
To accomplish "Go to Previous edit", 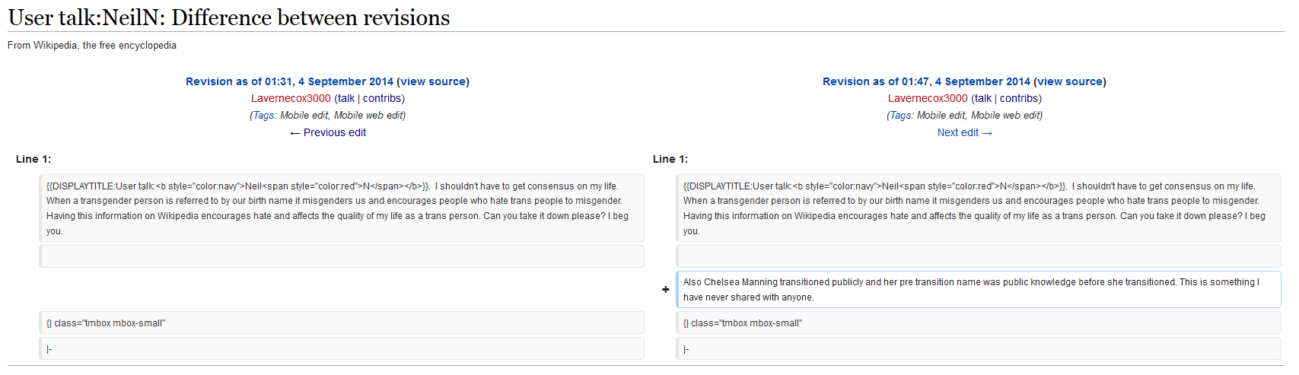I will pyautogui.click(x=328, y=132).
